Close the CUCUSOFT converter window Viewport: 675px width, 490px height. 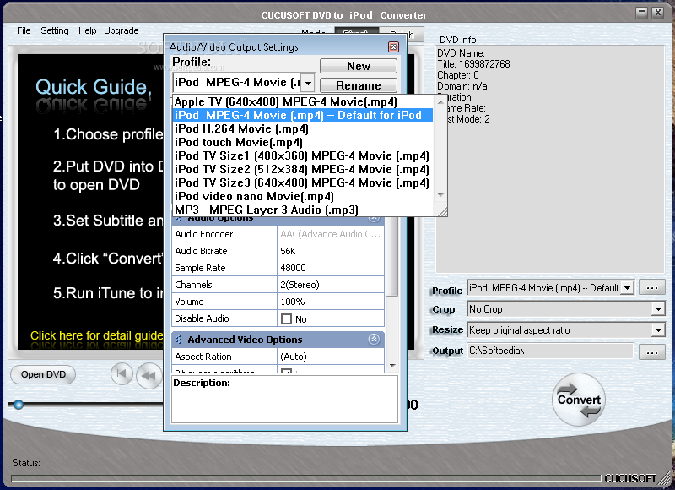coord(658,13)
